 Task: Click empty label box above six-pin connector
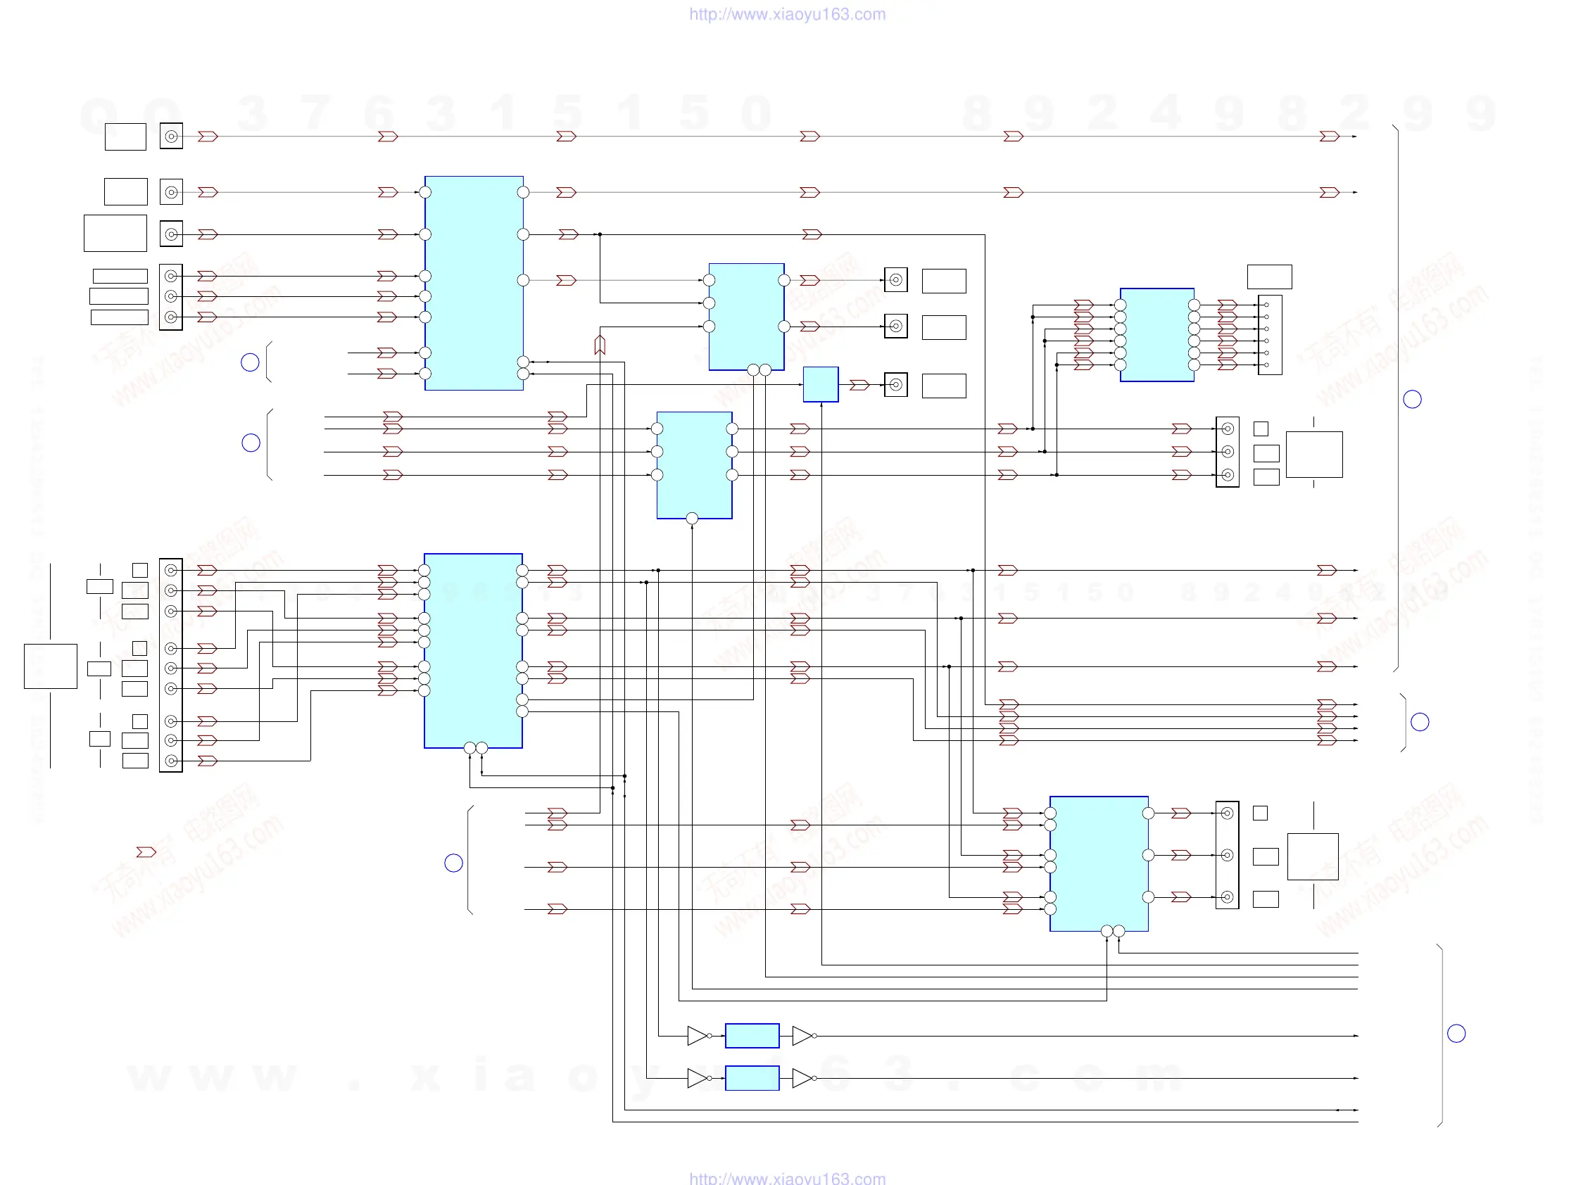[x=1270, y=277]
